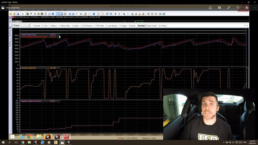Click the red zoom magnifier icon
This screenshot has height=145, width=258.
click(x=143, y=14)
